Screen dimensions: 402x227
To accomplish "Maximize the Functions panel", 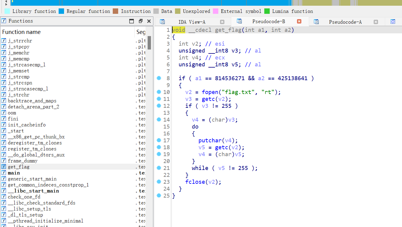I will 131,21.
